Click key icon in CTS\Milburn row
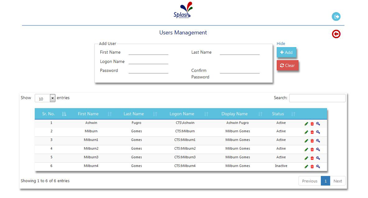 [318, 132]
